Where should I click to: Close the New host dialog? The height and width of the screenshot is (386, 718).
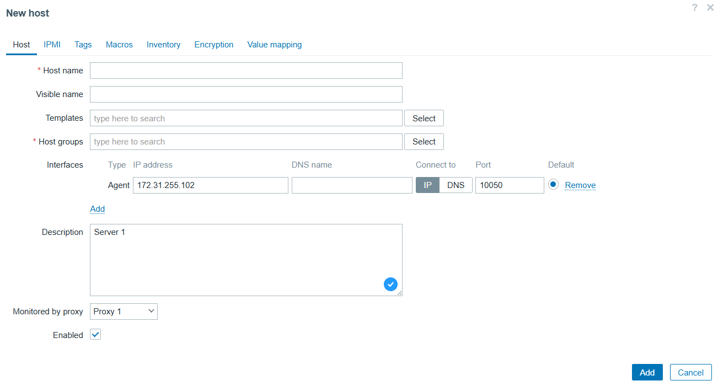710,8
